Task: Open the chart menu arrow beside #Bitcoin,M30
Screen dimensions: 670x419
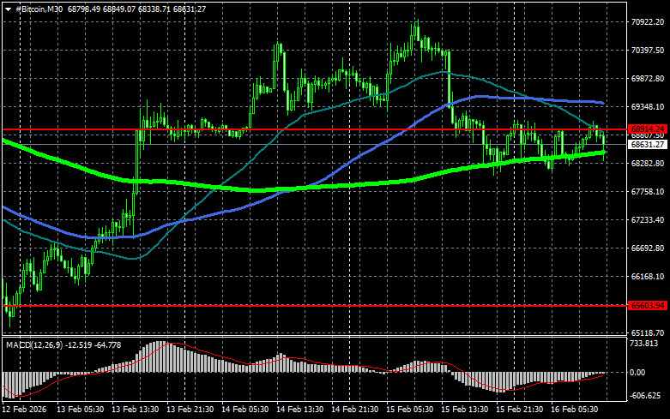Action: point(8,9)
